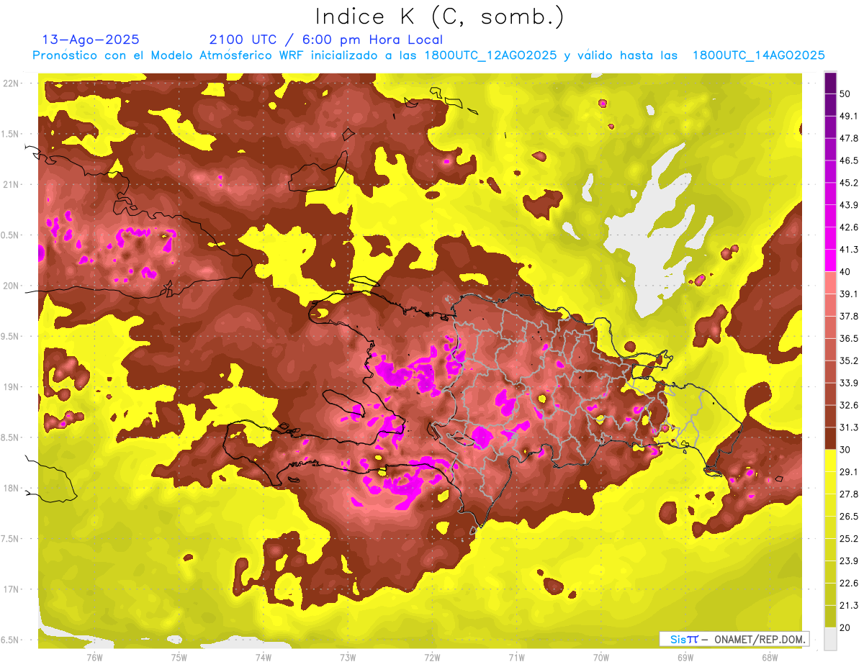Click the latitude label "19N"

click(x=11, y=387)
